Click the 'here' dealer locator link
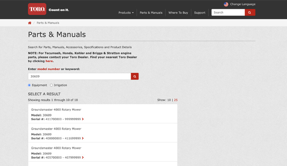Screen dimensions: 287x166 coord(49,61)
